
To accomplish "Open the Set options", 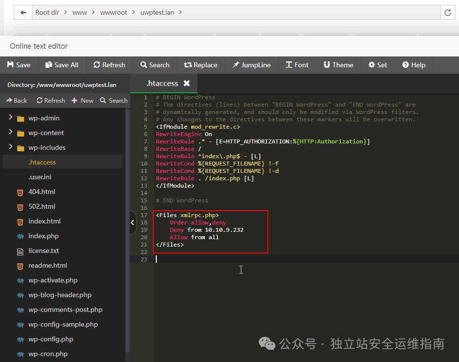I will [x=377, y=65].
